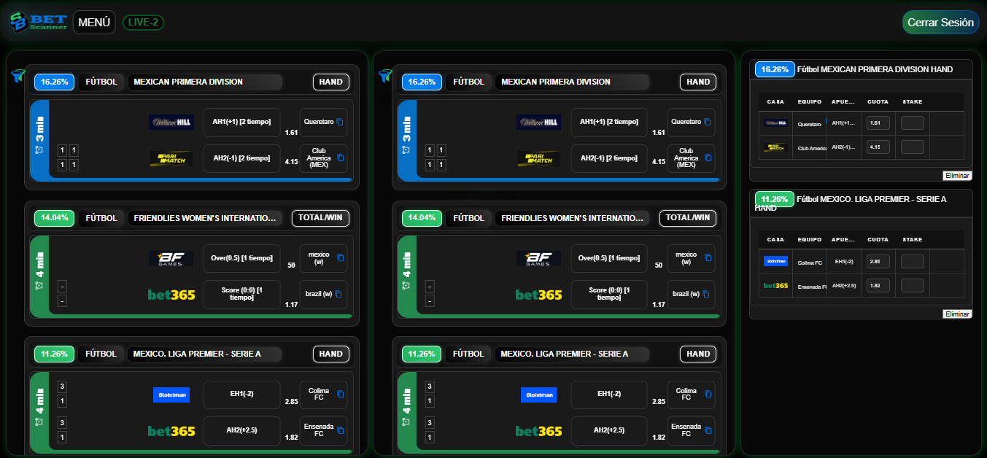
Task: Toggle the '-' box in the Friendlies Women's card
Action: pos(61,287)
